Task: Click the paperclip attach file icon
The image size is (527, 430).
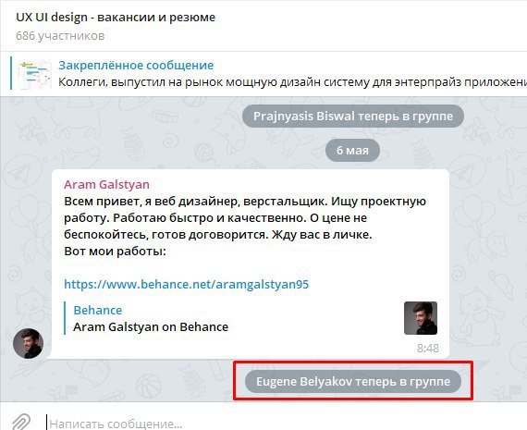Action: tap(21, 422)
